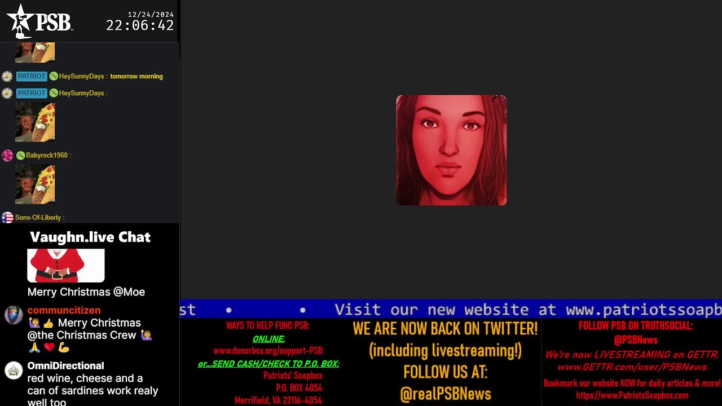This screenshot has height=406, width=722.
Task: Click OmniDirectional's Starfleet badge avatar
Action: point(14,370)
